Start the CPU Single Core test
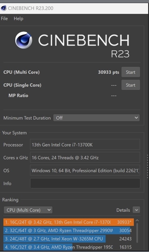The width and height of the screenshot is (149, 252). click(130, 85)
